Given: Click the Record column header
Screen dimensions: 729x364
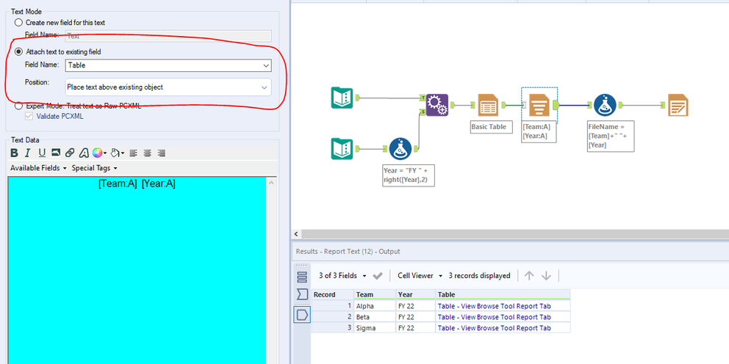Looking at the screenshot, I should tap(332, 294).
